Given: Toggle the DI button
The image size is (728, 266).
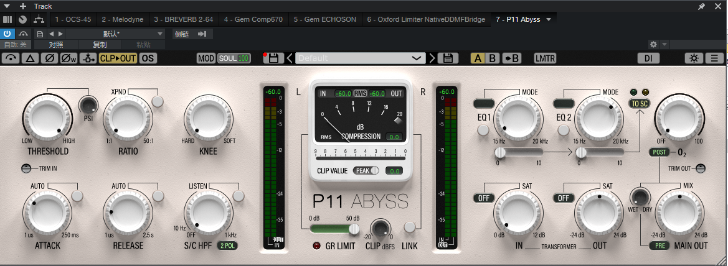Looking at the screenshot, I should click(x=649, y=58).
